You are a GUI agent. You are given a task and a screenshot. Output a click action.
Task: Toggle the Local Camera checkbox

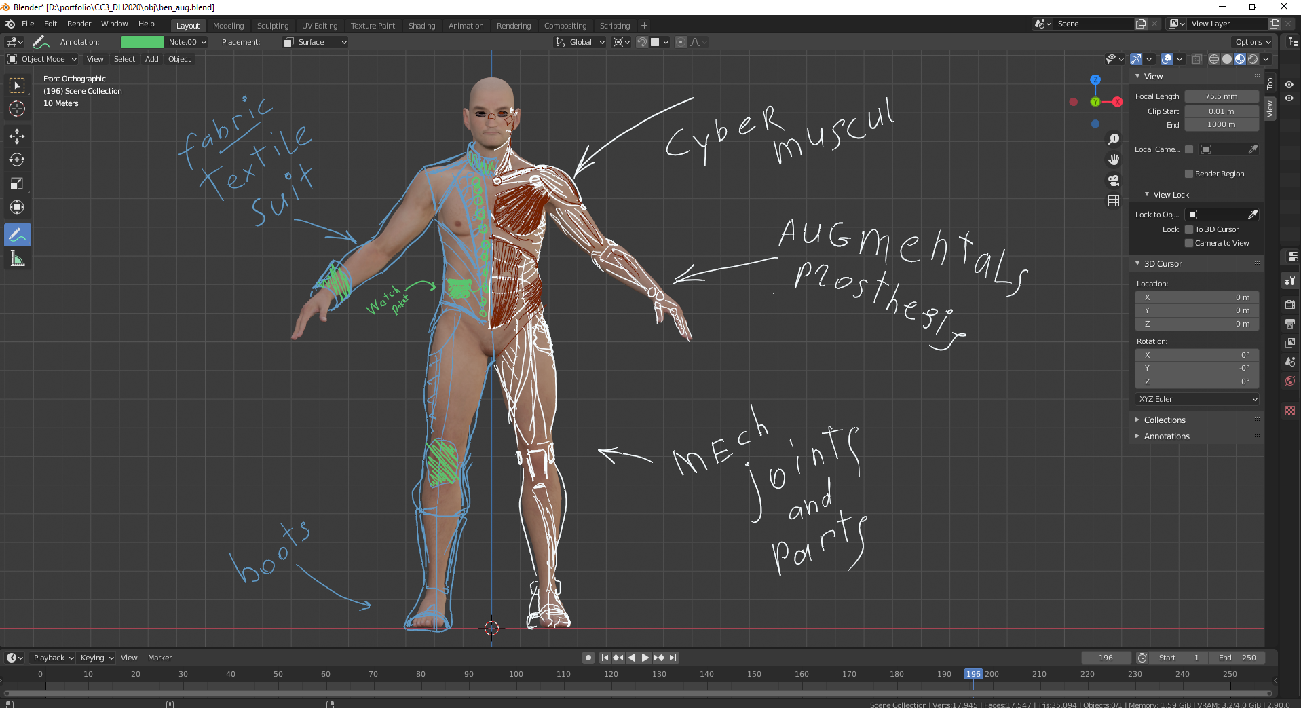point(1189,149)
